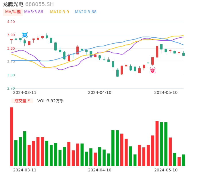Click the 4.20 price axis label
The image size is (197, 174).
pos(11,22)
